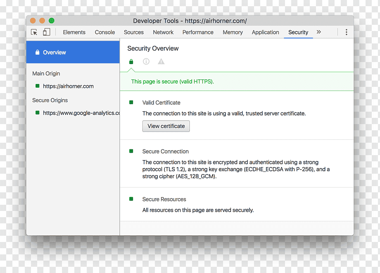This screenshot has height=273, width=380.
Task: Click the green indicator beside Secure Resources
Action: [131, 199]
